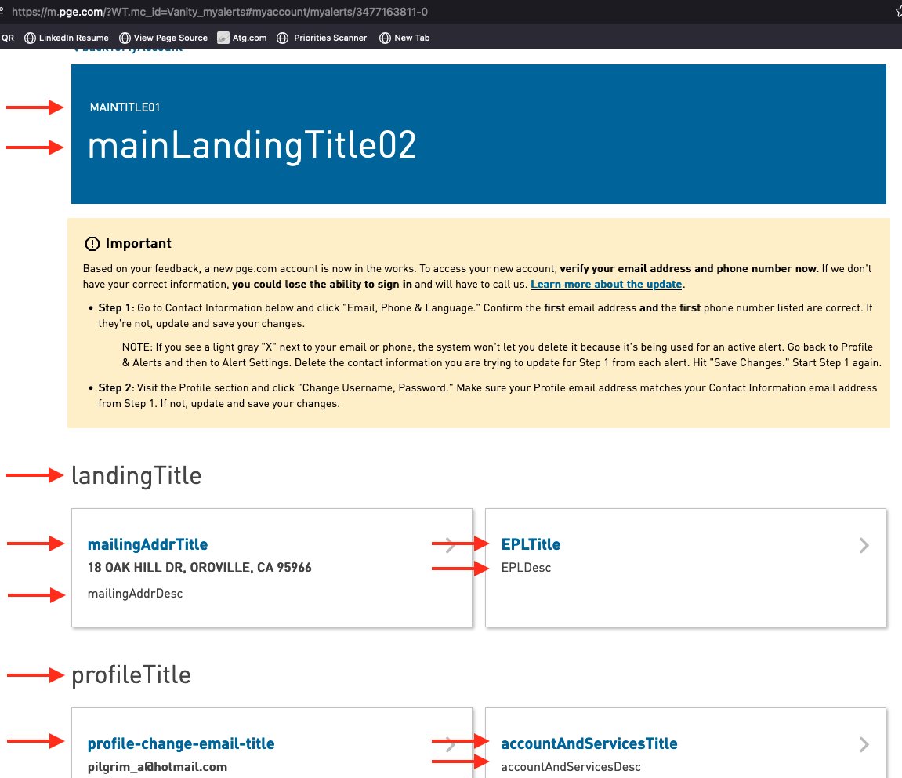Screen dimensions: 902x778
Task: Click the chevron on the profile-change-email-title card
Action: point(451,744)
